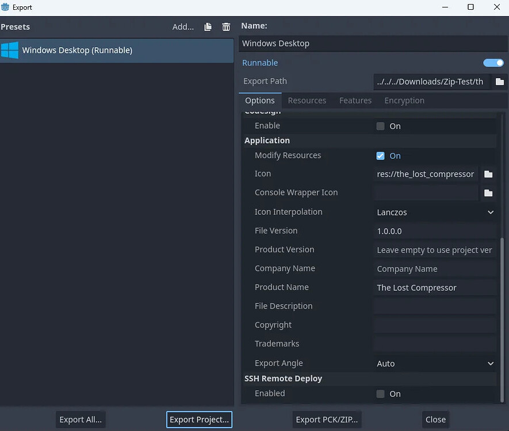
Task: Duplicate the selected export preset
Action: pos(208,26)
